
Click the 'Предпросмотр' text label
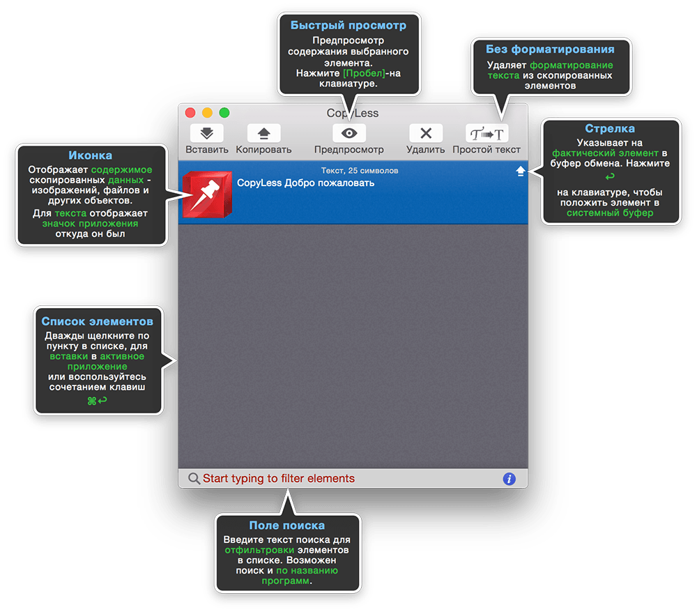349,150
